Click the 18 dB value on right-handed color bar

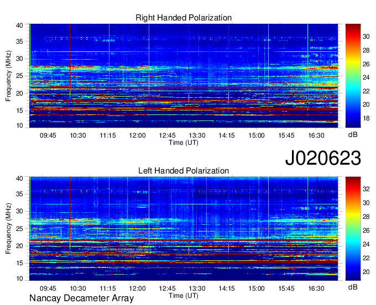click(366, 118)
